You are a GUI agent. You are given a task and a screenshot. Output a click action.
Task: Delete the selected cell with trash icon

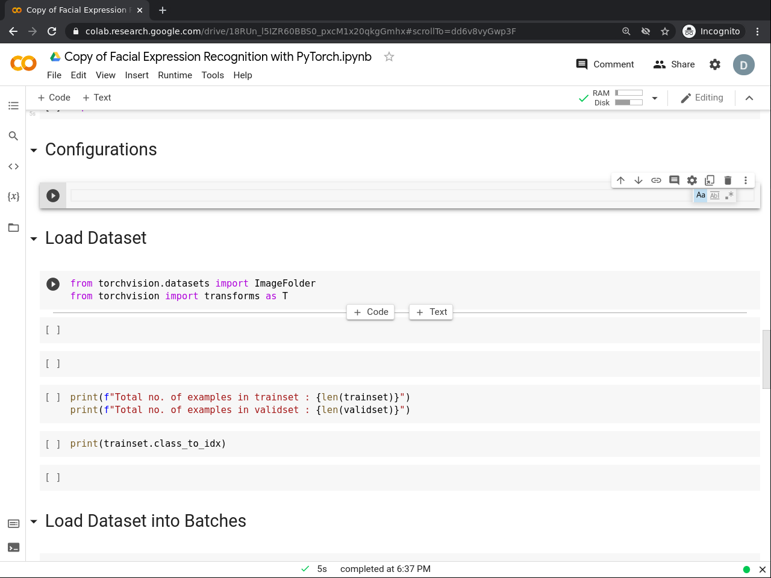(728, 180)
